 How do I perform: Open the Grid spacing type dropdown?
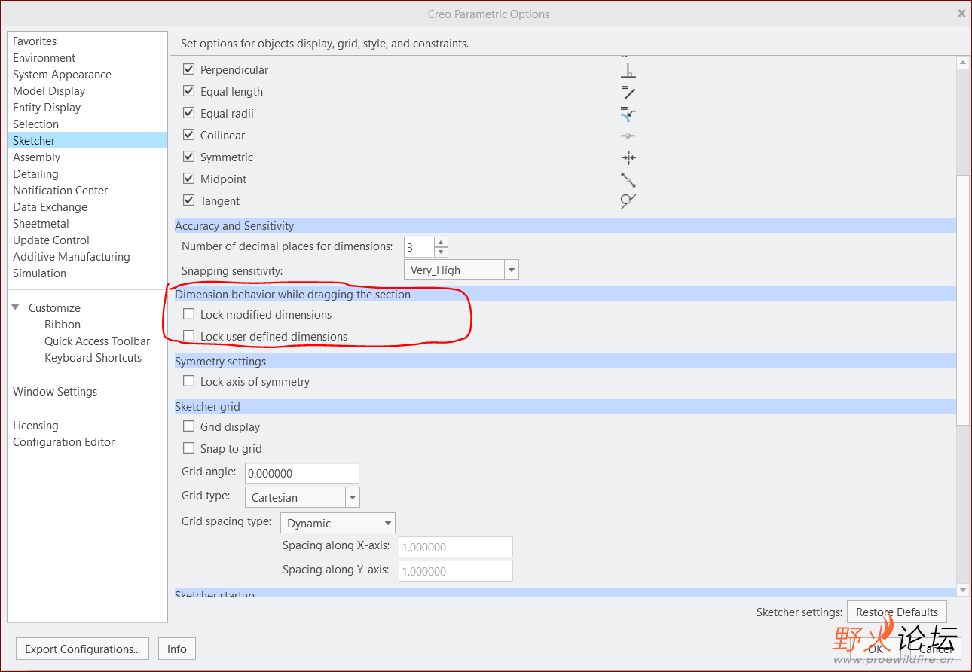(388, 523)
